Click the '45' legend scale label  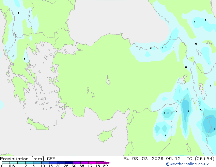pos(97,166)
